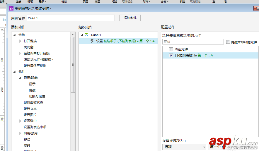Expand the 启用/禁用 item
259x151 pixels.
(20, 133)
